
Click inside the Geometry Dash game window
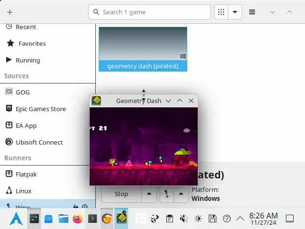coord(143,146)
